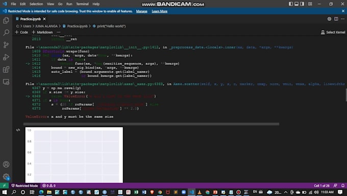Open the Explorer view in activity bar
Image resolution: width=347 pixels, height=196 pixels.
(x=6, y=20)
